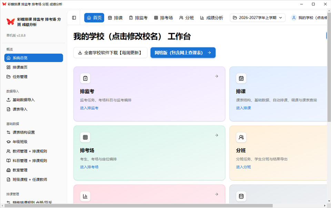Switch to the 排课 top navigation tab
The image size is (331, 208).
coord(115,18)
